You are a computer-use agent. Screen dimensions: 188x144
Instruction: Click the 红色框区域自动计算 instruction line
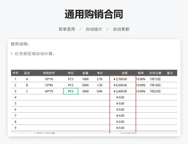[33, 54]
